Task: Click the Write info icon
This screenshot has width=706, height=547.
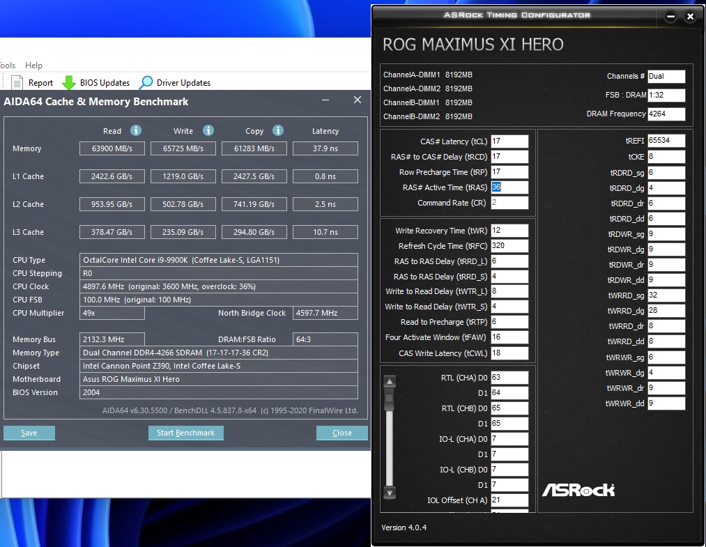Action: [x=208, y=130]
